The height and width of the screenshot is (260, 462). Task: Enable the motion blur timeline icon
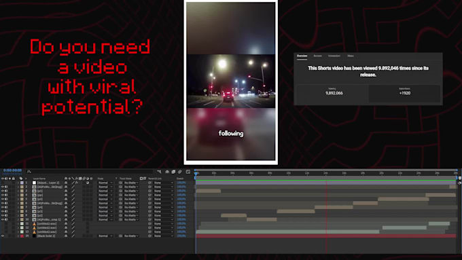[x=180, y=172]
